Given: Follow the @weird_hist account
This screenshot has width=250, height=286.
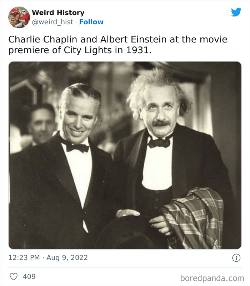Looking at the screenshot, I should (91, 22).
